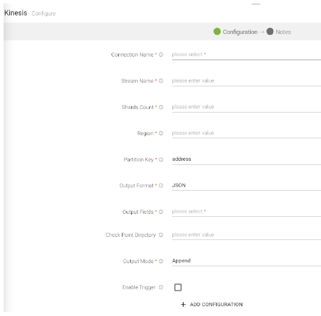Click info icon beside Stream Name
This screenshot has height=316, width=321.
pos(161,81)
